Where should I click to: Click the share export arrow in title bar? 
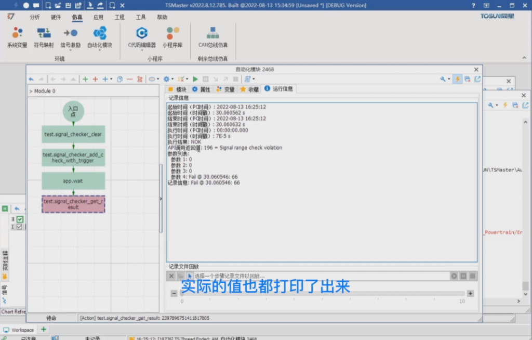click(x=100, y=5)
